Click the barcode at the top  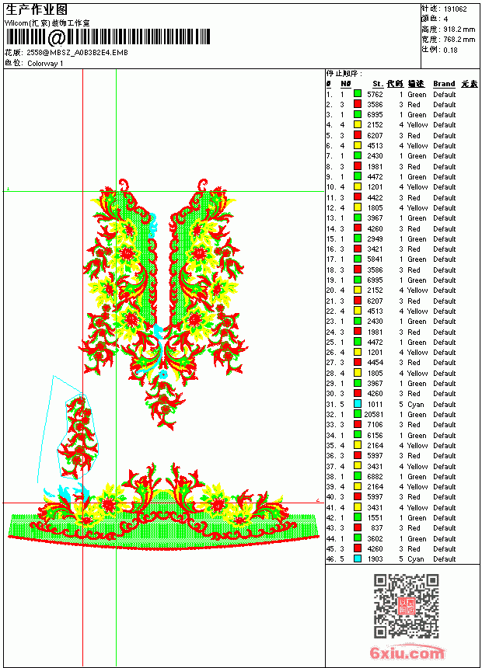[107, 37]
